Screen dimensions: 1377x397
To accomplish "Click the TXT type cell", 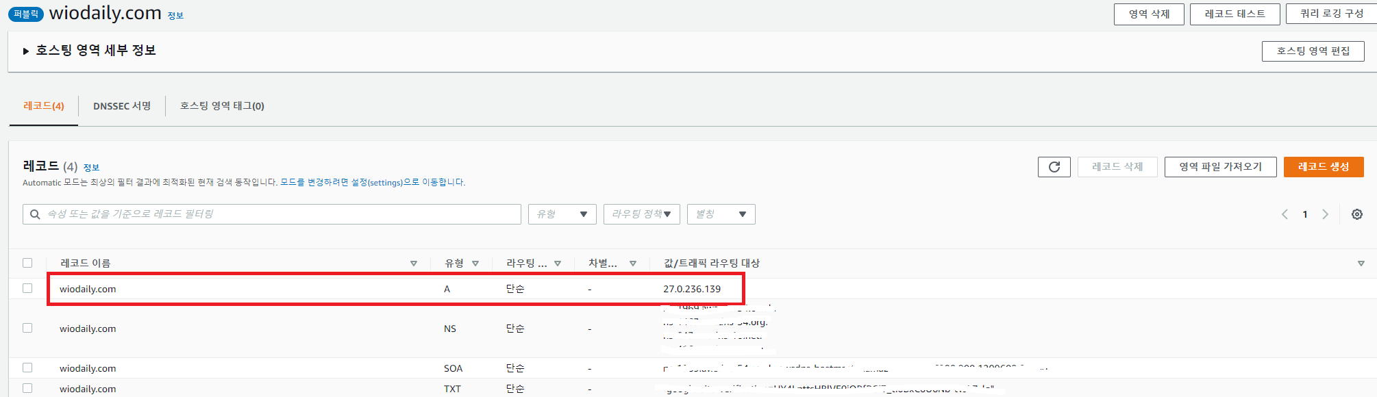I will [452, 389].
